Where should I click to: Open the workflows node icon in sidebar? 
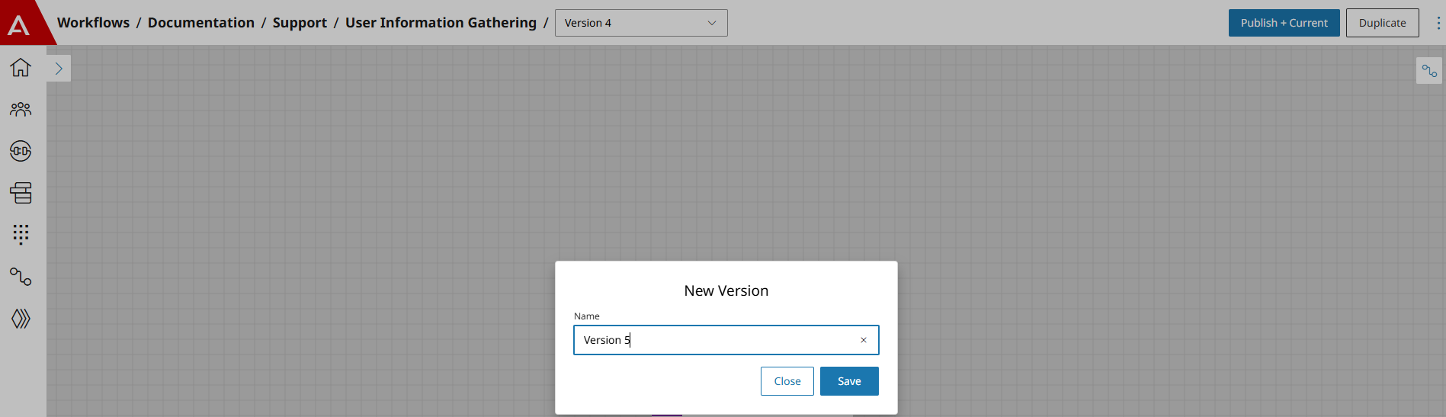click(x=21, y=277)
